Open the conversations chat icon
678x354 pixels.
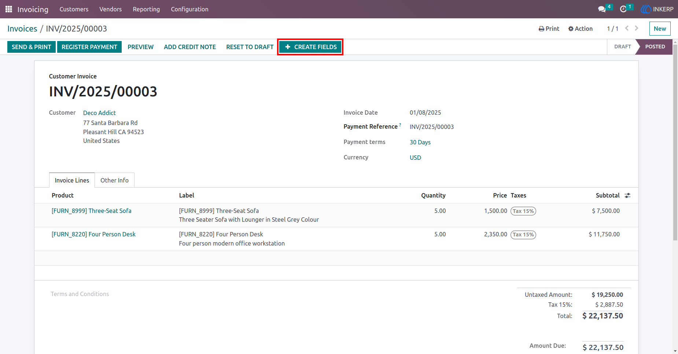pos(602,9)
